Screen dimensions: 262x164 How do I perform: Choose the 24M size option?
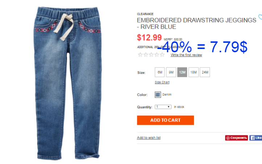(x=205, y=72)
